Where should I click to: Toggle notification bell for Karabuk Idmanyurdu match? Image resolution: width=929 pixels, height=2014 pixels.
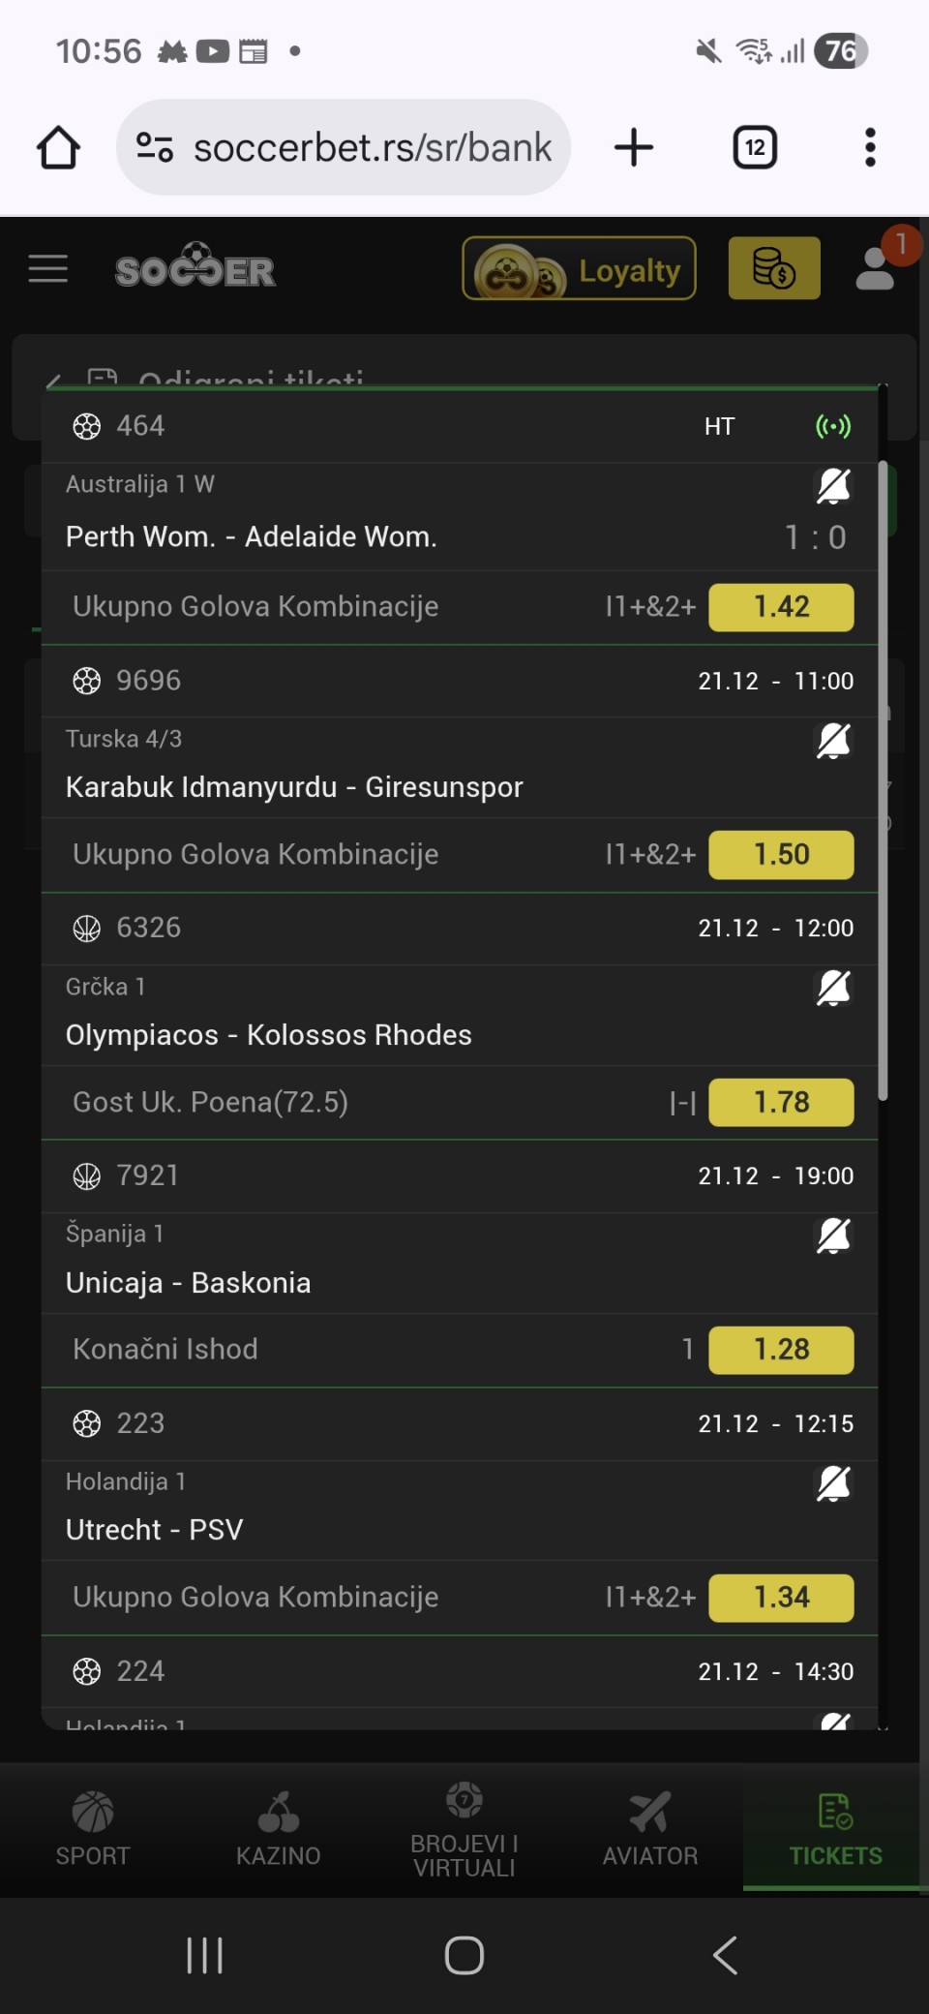(x=833, y=741)
